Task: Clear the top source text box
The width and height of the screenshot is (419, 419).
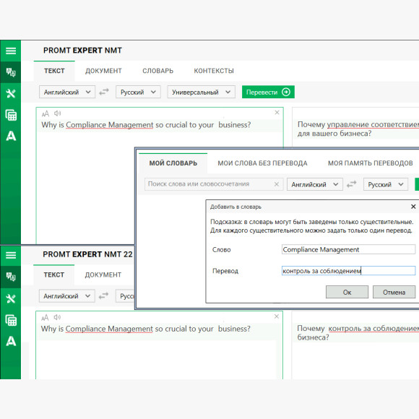Action: (x=277, y=113)
